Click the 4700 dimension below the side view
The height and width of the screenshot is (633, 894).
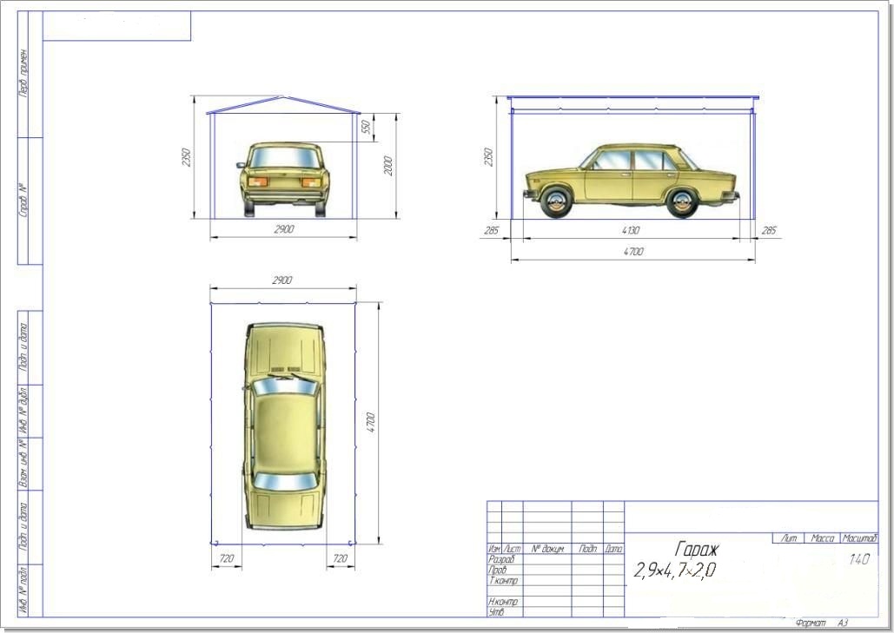[633, 252]
